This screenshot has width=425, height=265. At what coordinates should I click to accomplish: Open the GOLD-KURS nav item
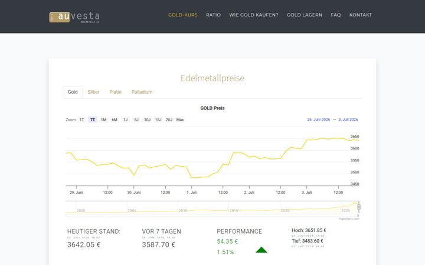(182, 15)
